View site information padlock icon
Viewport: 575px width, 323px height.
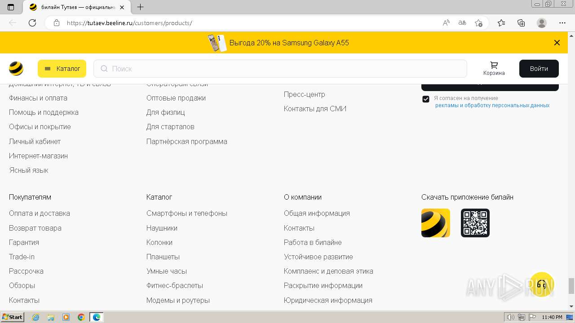[57, 23]
